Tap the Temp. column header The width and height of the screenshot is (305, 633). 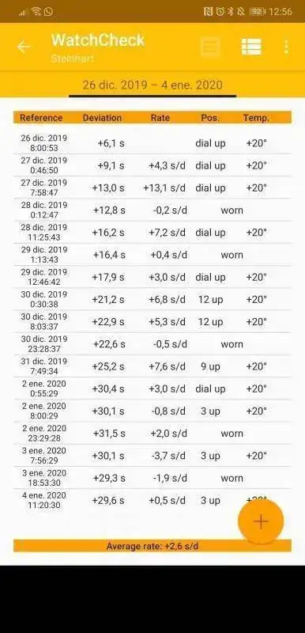(256, 118)
